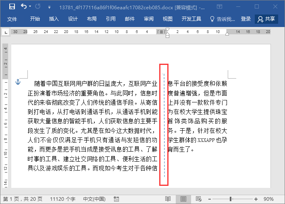Image resolution: width=285 pixels, height=204 pixels.
Task: Click the Undo arrow icon
Action: point(24,6)
